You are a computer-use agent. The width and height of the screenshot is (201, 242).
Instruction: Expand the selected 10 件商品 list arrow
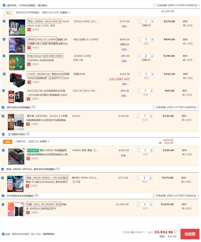pos(144,232)
